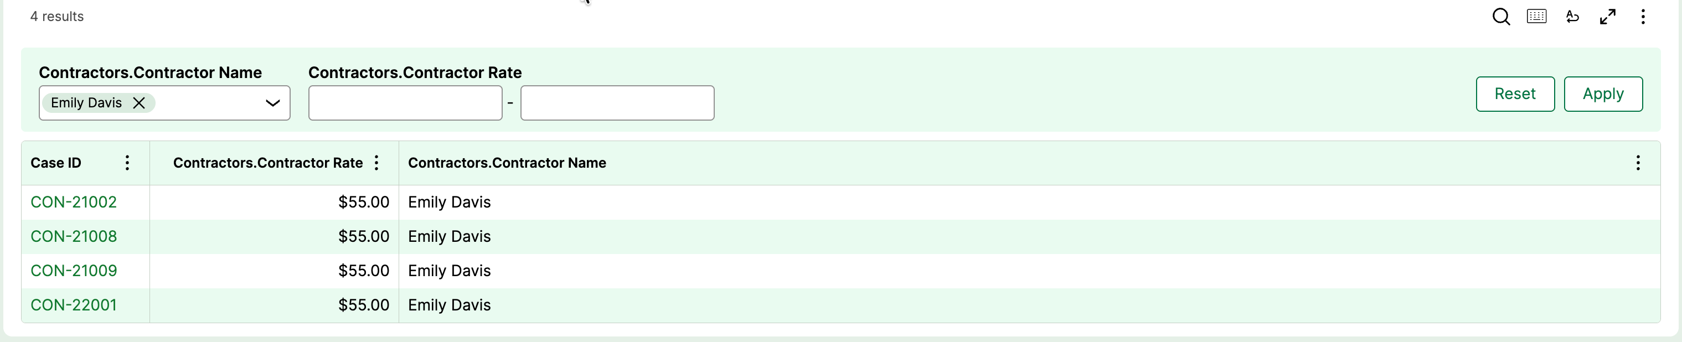Click the search magnifier icon

1500,17
